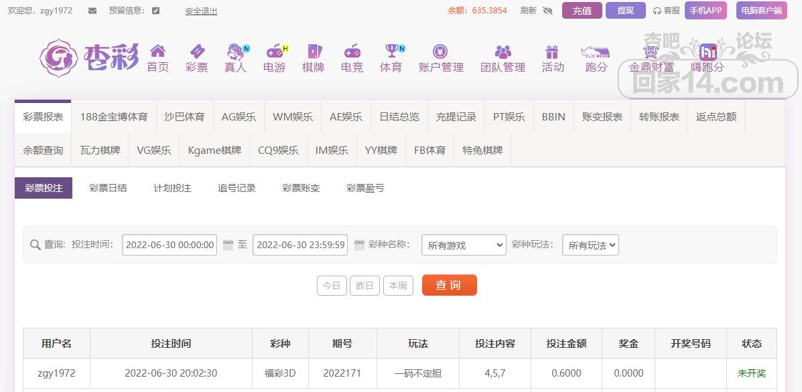Expand the lottery name dropdown

(464, 246)
